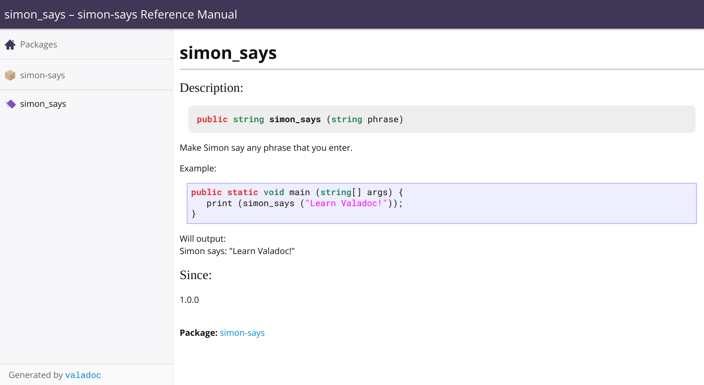704x385 pixels.
Task: Click the page header title text
Action: coord(121,15)
